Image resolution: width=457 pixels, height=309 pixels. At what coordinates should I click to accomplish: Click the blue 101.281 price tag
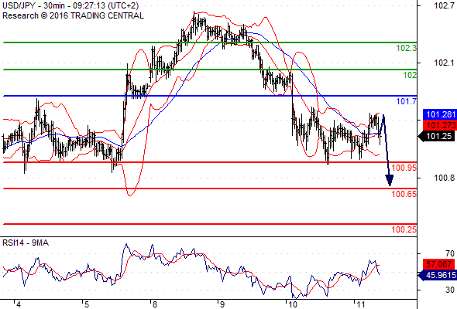(440, 114)
